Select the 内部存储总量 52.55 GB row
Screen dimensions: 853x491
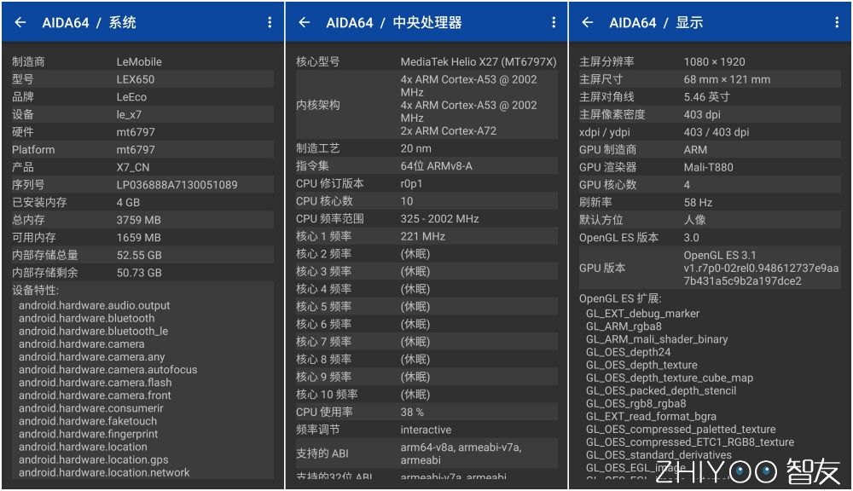142,255
